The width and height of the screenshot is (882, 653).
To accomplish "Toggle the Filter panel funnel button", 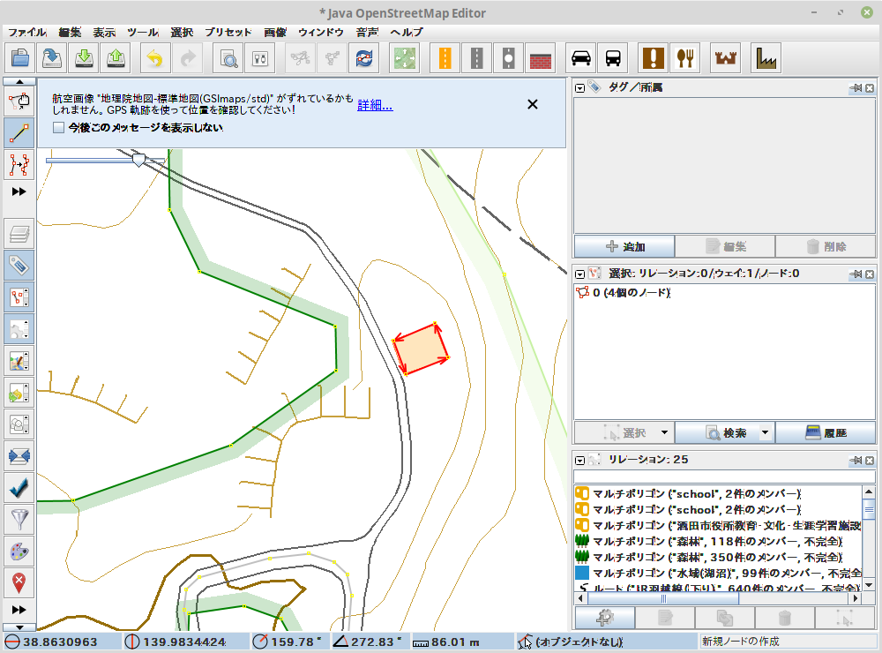I will coord(19,519).
